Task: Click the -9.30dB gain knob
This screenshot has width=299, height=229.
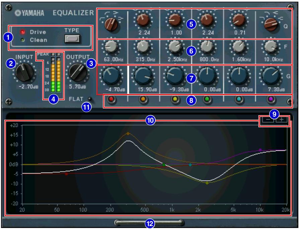Action: tap(175, 76)
